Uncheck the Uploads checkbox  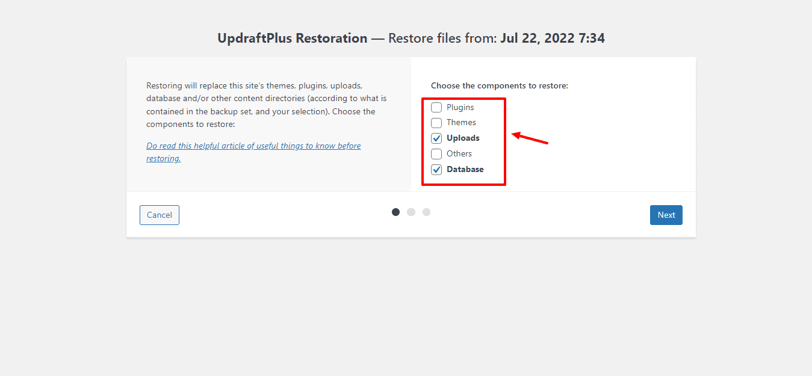(436, 138)
